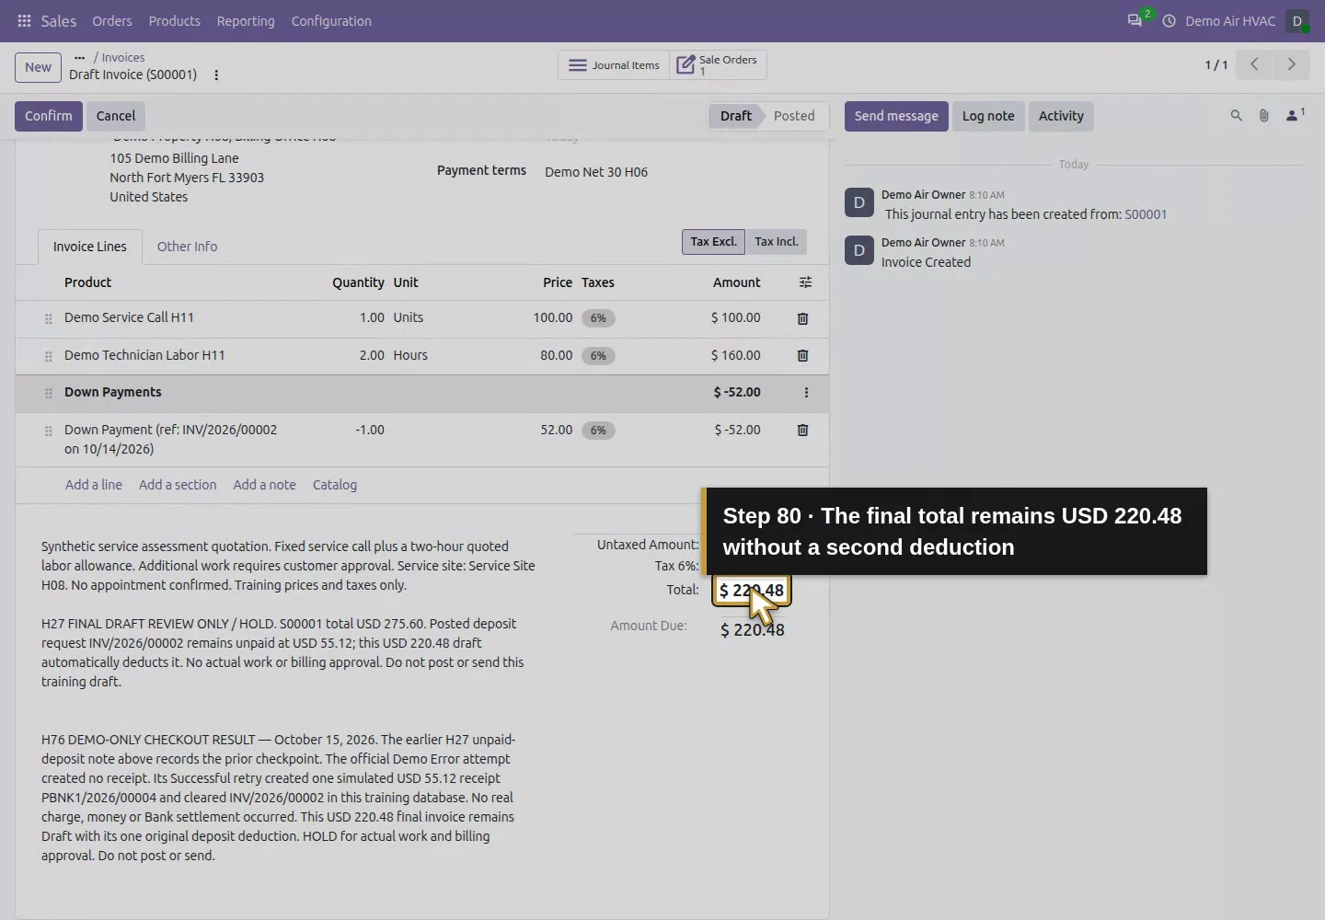Open the Reporting menu
This screenshot has width=1325, height=920.
click(x=246, y=21)
